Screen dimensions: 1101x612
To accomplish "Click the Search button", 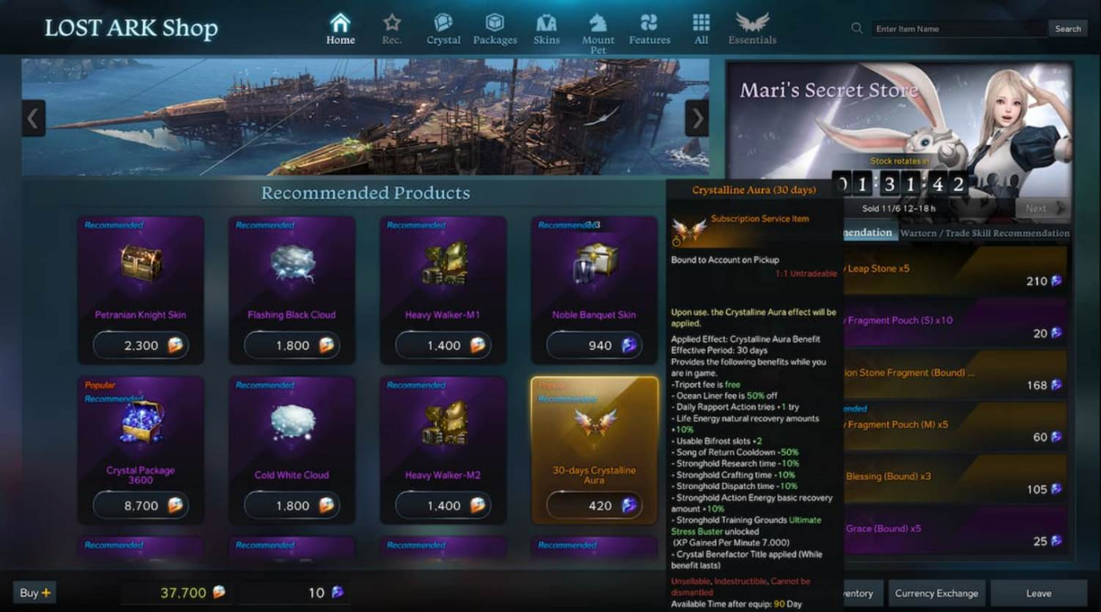I will pos(1067,29).
